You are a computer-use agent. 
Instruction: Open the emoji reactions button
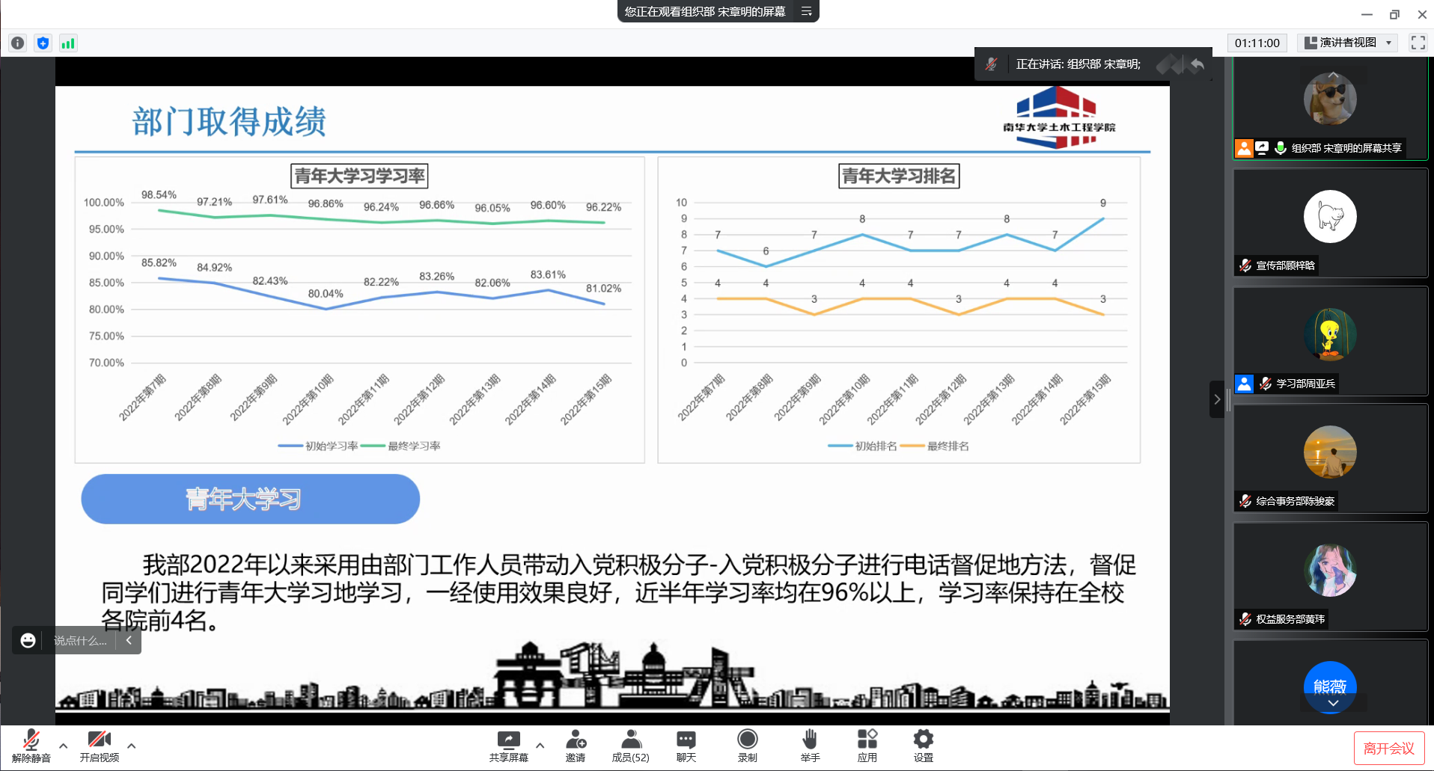28,640
